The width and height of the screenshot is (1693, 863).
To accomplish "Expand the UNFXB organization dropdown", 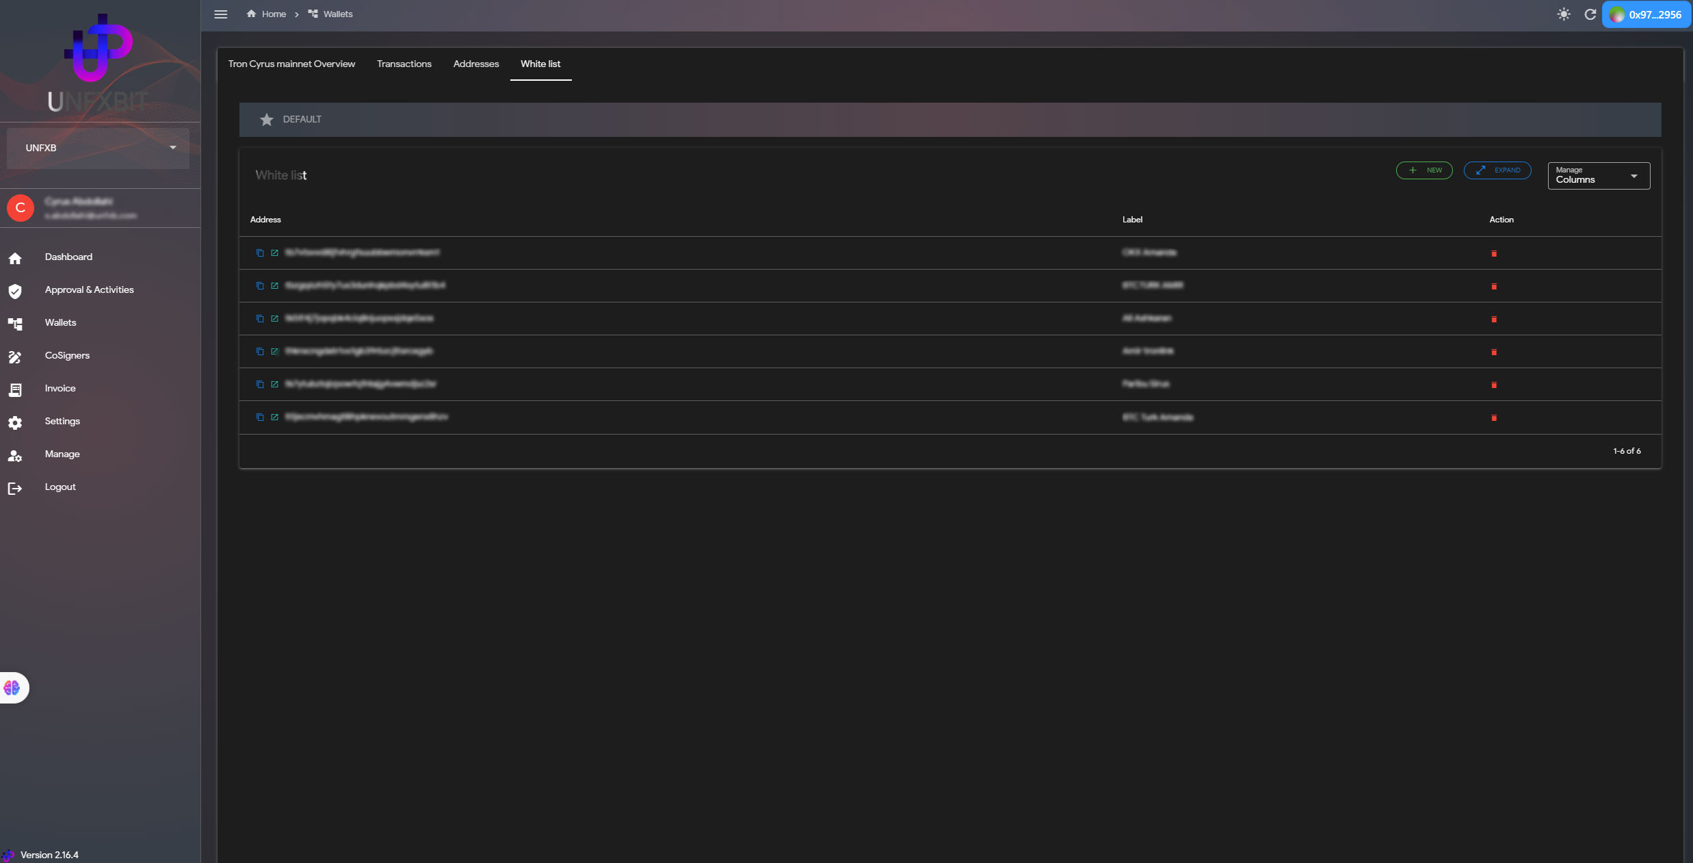I will click(x=98, y=148).
